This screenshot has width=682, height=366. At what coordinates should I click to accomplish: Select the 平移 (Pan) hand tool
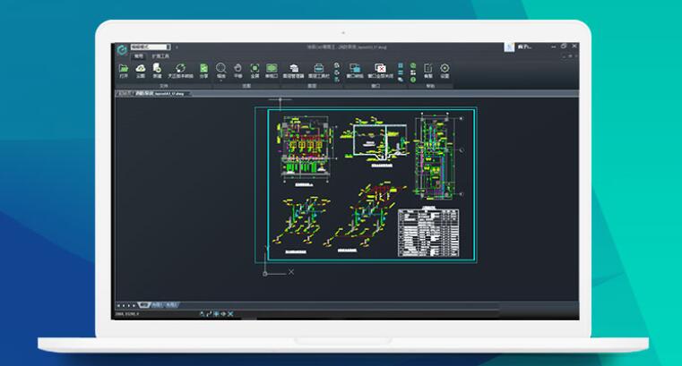click(237, 68)
